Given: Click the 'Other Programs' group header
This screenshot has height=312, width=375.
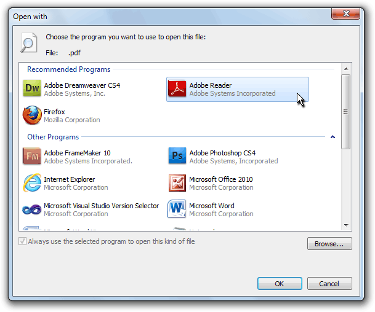Looking at the screenshot, I should pos(53,137).
